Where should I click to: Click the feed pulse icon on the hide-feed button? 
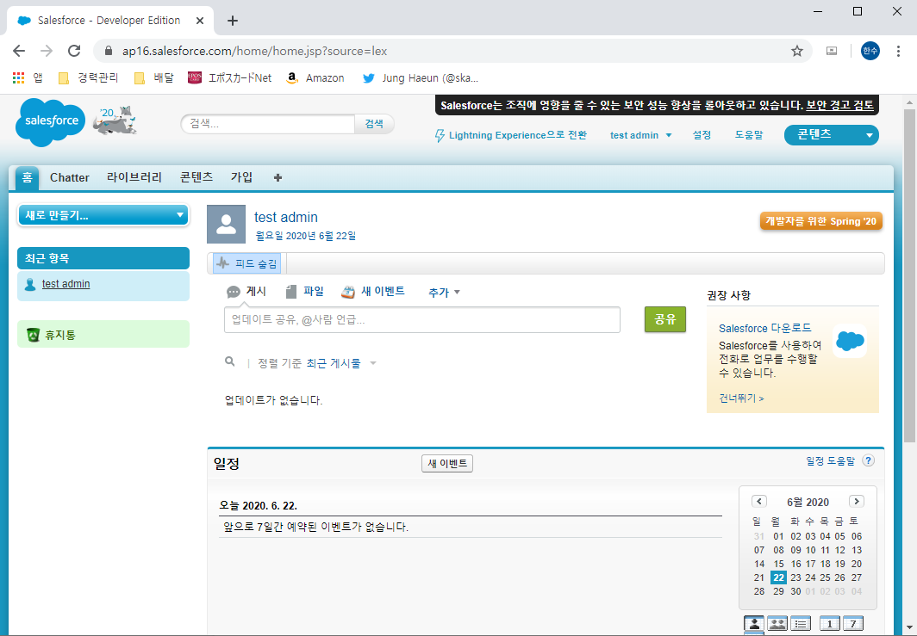(223, 264)
